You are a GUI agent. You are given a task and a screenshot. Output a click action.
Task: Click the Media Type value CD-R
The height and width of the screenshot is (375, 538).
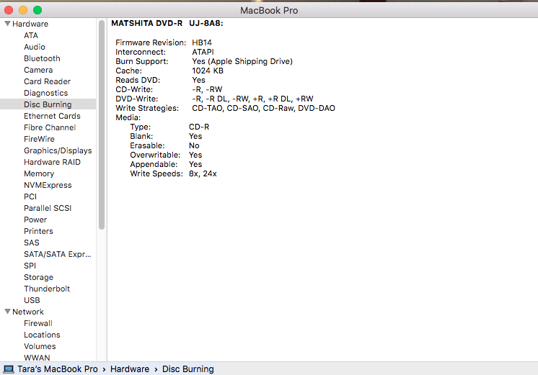pos(199,127)
